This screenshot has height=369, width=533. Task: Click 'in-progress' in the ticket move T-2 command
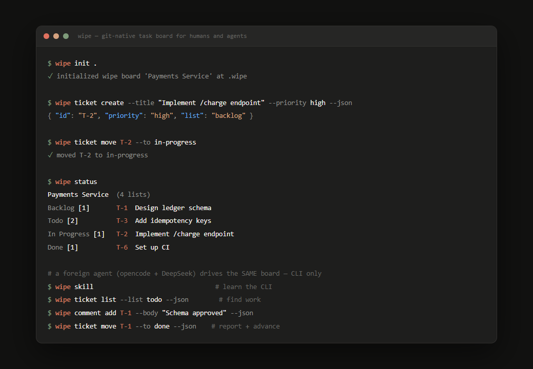(x=175, y=142)
